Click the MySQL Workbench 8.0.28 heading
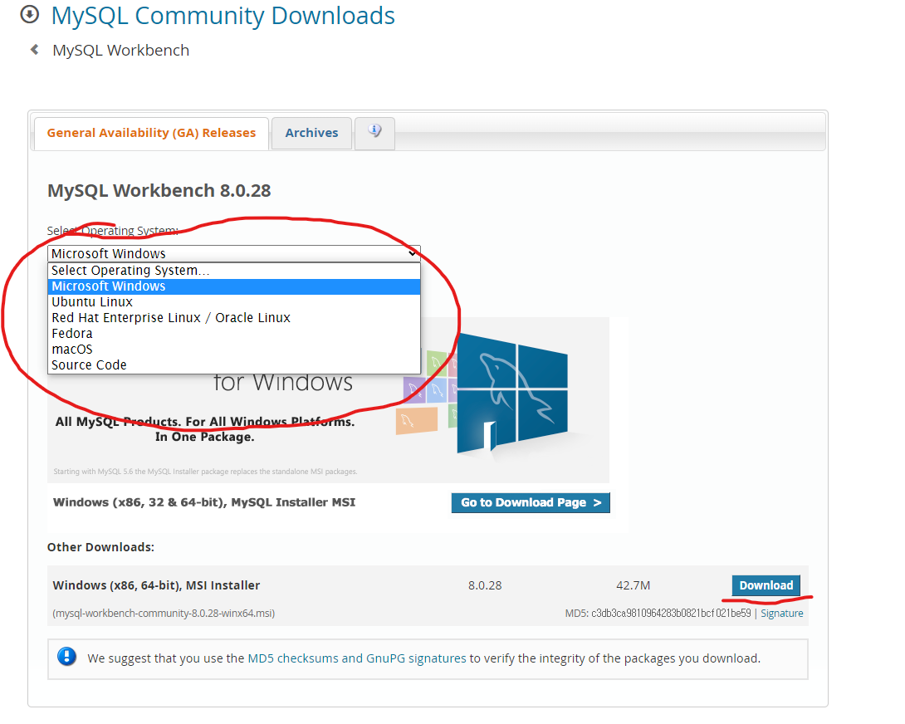 tap(159, 190)
